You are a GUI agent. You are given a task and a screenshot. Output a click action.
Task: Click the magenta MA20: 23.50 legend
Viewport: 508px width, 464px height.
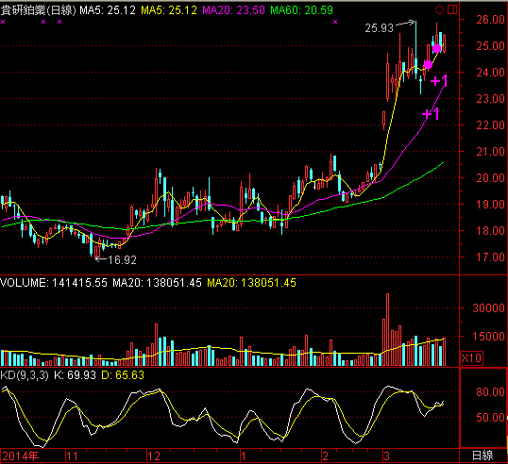click(x=233, y=10)
